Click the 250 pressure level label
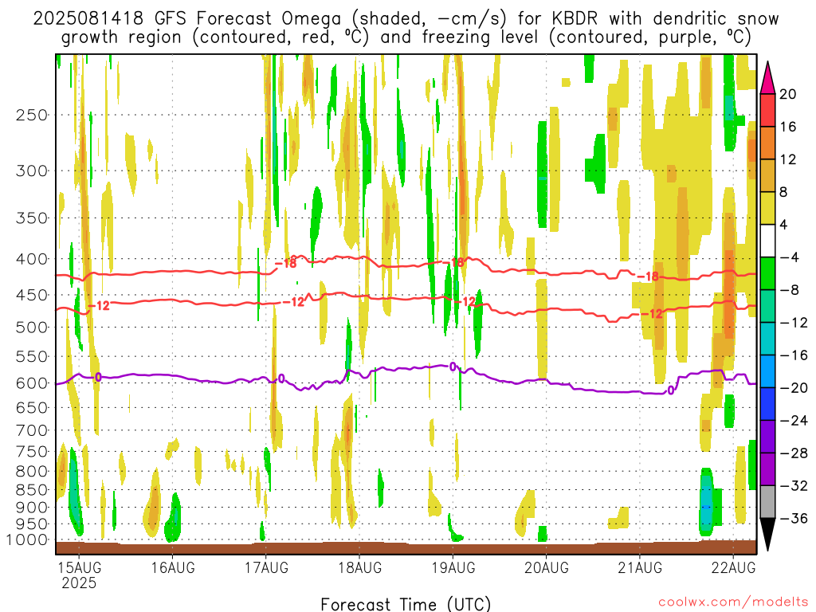 tap(32, 115)
